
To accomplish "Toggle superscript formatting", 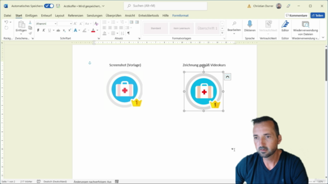I will (70, 31).
